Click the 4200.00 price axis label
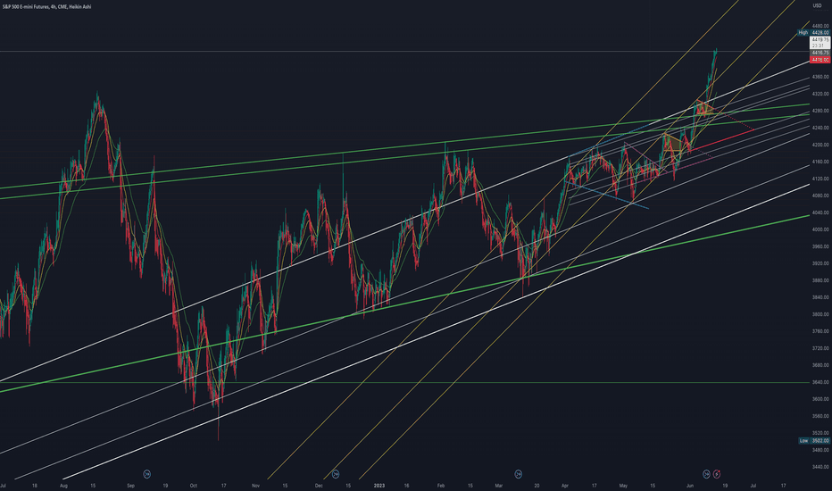This screenshot has width=832, height=491. (820, 145)
